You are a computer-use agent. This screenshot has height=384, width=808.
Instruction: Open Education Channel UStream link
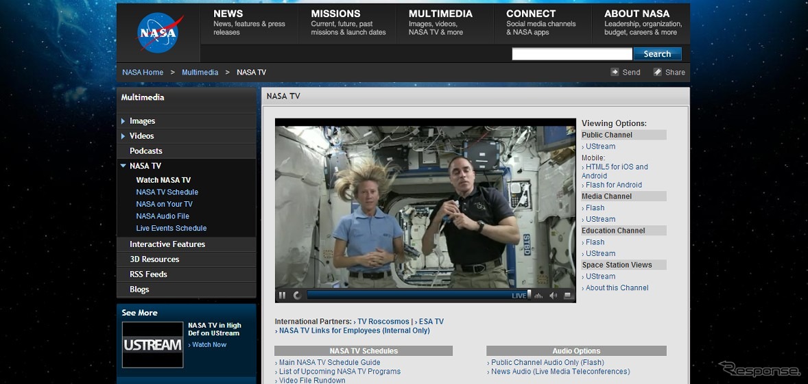click(599, 253)
